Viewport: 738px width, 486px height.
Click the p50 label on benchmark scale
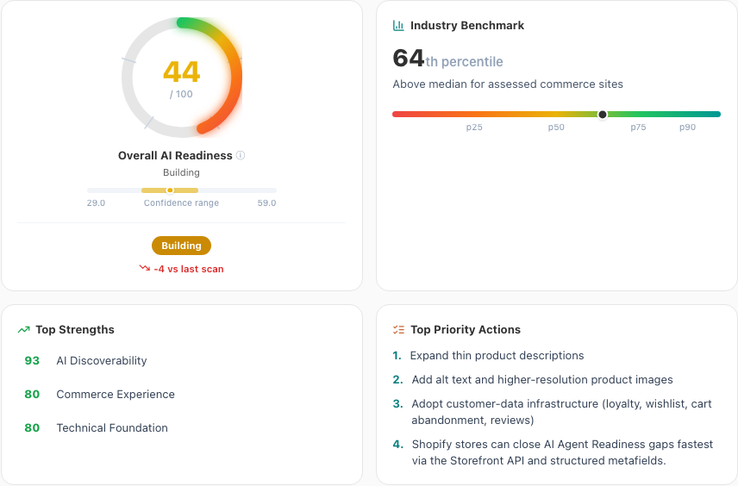pos(556,127)
